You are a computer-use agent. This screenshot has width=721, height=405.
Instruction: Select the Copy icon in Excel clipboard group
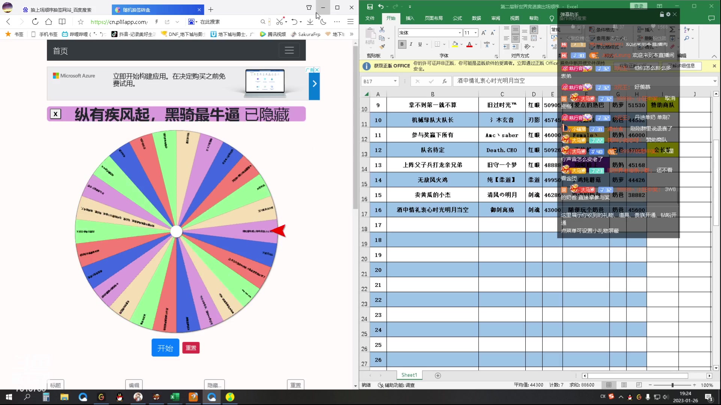[x=382, y=38]
